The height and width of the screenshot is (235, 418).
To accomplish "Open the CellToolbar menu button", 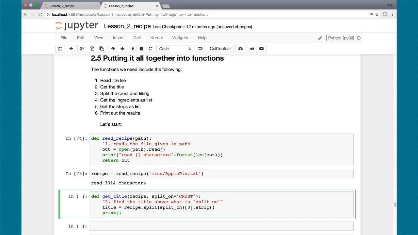I will (220, 49).
